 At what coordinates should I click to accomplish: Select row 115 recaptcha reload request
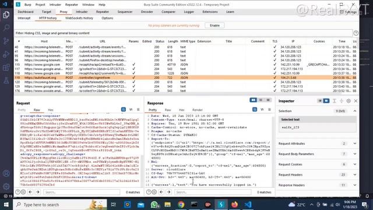pos(185,65)
